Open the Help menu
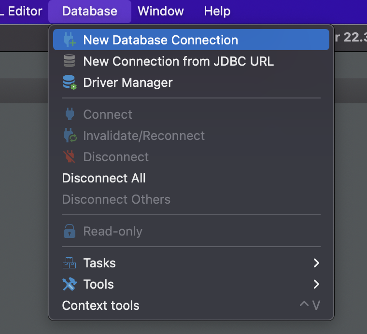The width and height of the screenshot is (367, 334). tap(217, 11)
